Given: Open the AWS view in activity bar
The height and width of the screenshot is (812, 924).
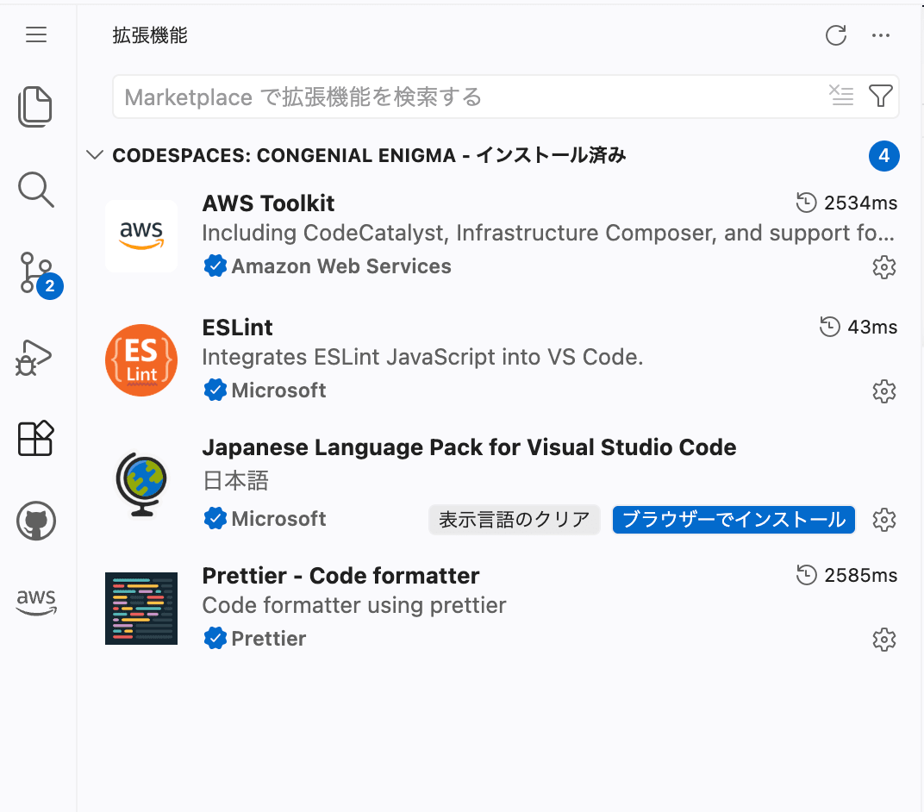Looking at the screenshot, I should (36, 603).
